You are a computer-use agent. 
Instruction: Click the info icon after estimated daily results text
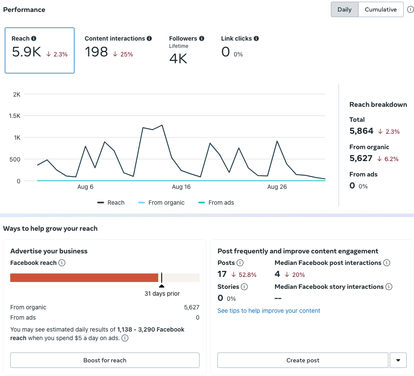click(125, 338)
